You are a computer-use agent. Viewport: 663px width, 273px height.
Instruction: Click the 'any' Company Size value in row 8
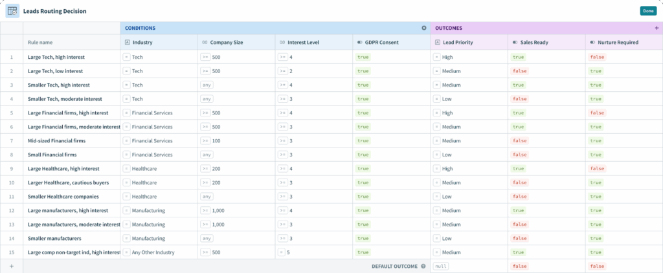(207, 155)
